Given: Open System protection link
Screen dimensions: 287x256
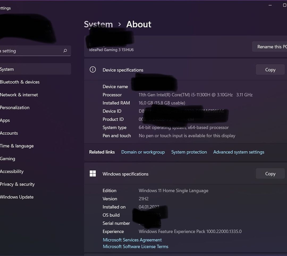Looking at the screenshot, I should (189, 152).
